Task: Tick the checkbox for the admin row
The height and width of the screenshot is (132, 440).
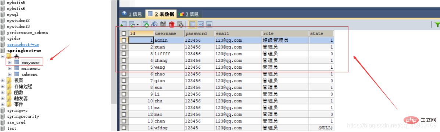Action: (x=124, y=40)
